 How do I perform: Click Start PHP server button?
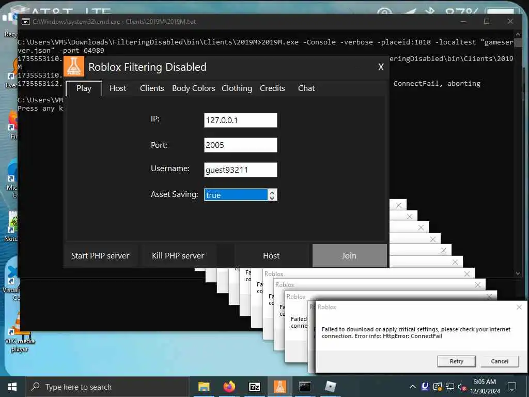pyautogui.click(x=100, y=255)
